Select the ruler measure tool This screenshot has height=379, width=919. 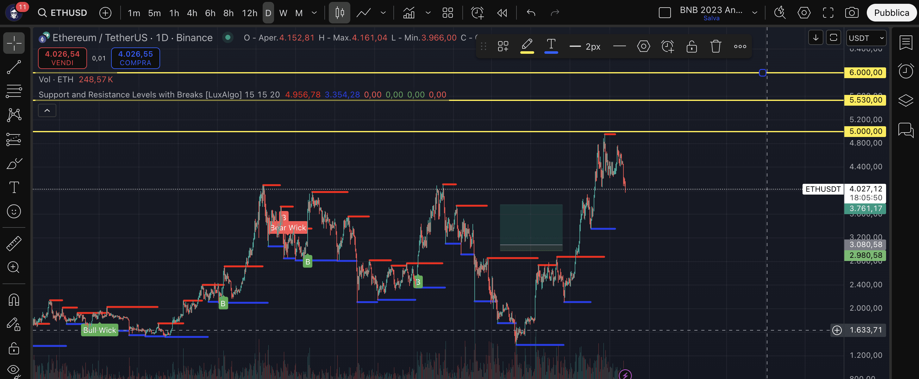[14, 243]
